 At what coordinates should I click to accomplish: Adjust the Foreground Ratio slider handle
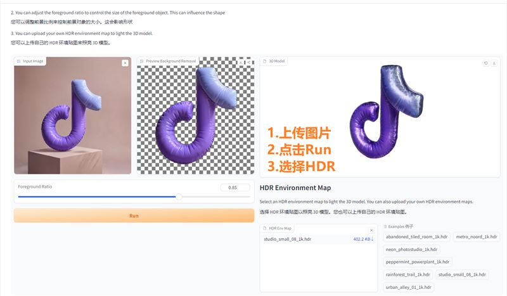pyautogui.click(x=179, y=196)
